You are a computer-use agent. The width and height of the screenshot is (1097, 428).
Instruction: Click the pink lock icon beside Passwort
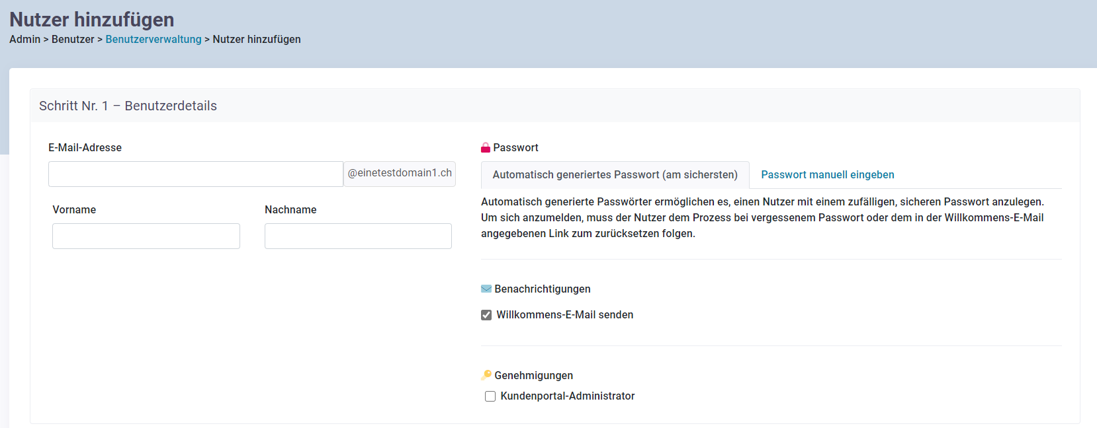tap(486, 148)
